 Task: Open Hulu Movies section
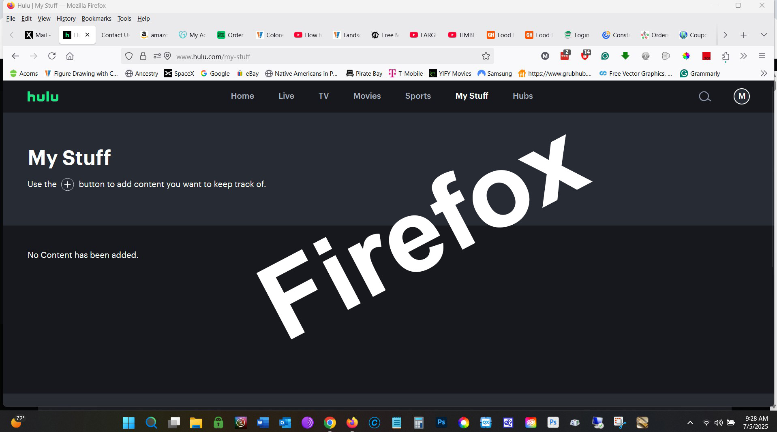(x=367, y=96)
